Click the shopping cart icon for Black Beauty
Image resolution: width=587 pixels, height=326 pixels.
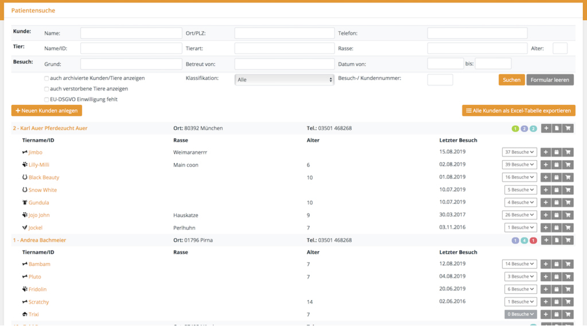pos(567,177)
